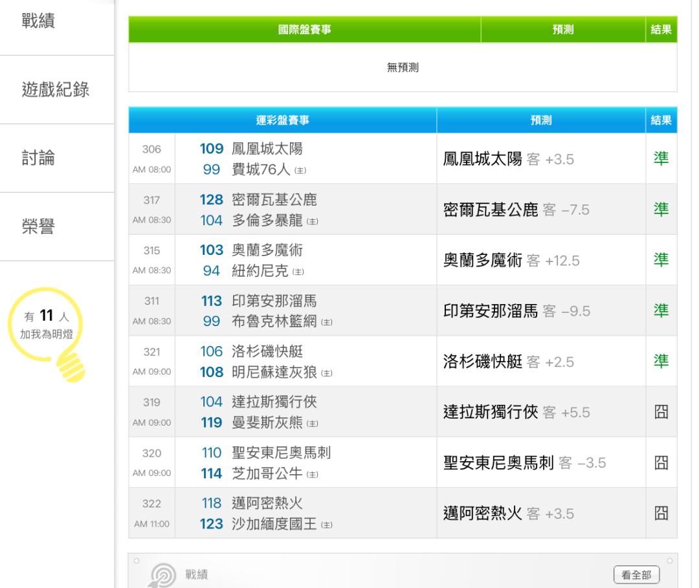Click the 印第安那溜馬 team name in game 311
Viewport: 699px width, 588px height.
coord(274,301)
